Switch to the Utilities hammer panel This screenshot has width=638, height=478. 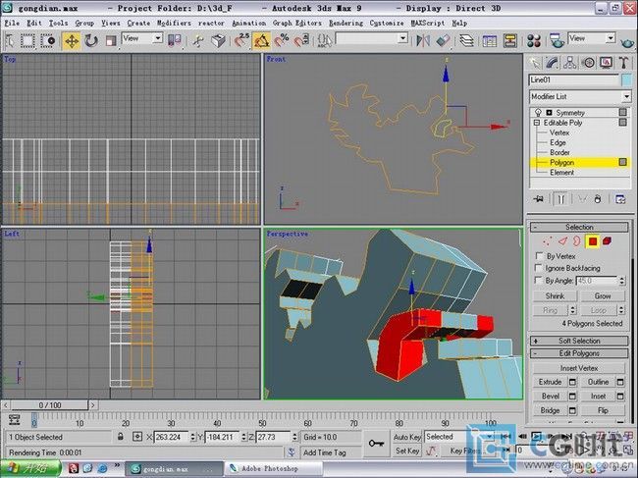623,63
